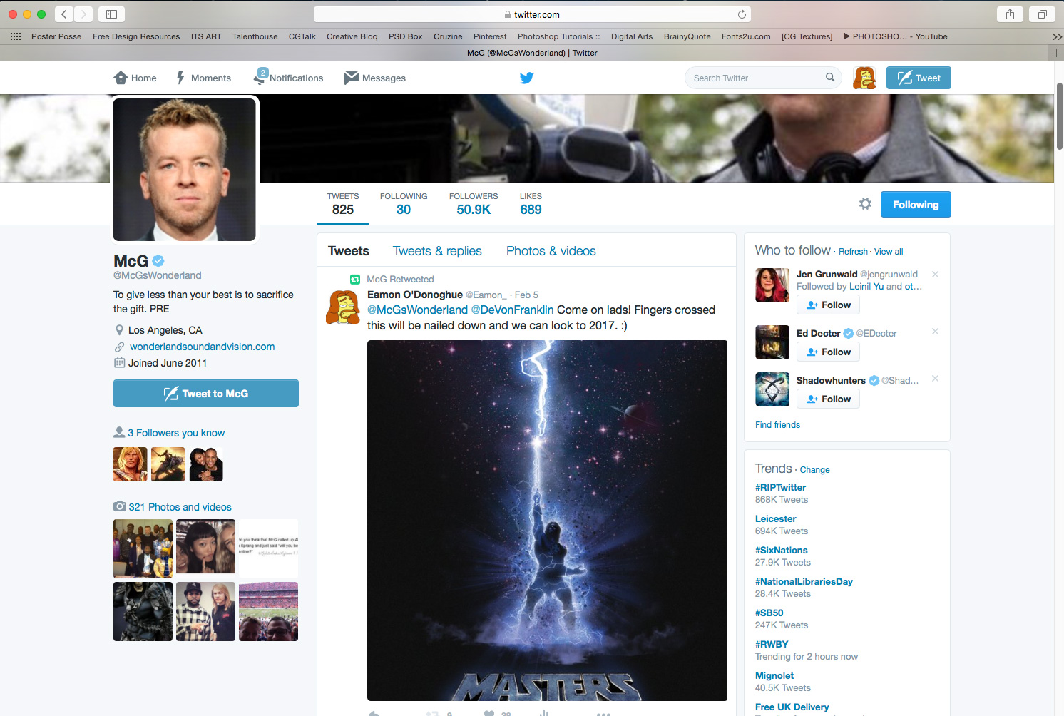
Task: Click the Tweet to McG button
Action: pos(206,394)
